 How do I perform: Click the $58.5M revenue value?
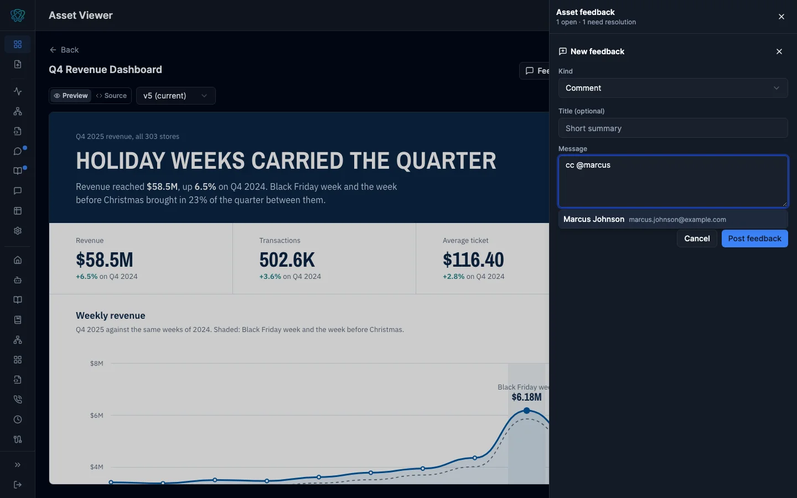click(105, 260)
